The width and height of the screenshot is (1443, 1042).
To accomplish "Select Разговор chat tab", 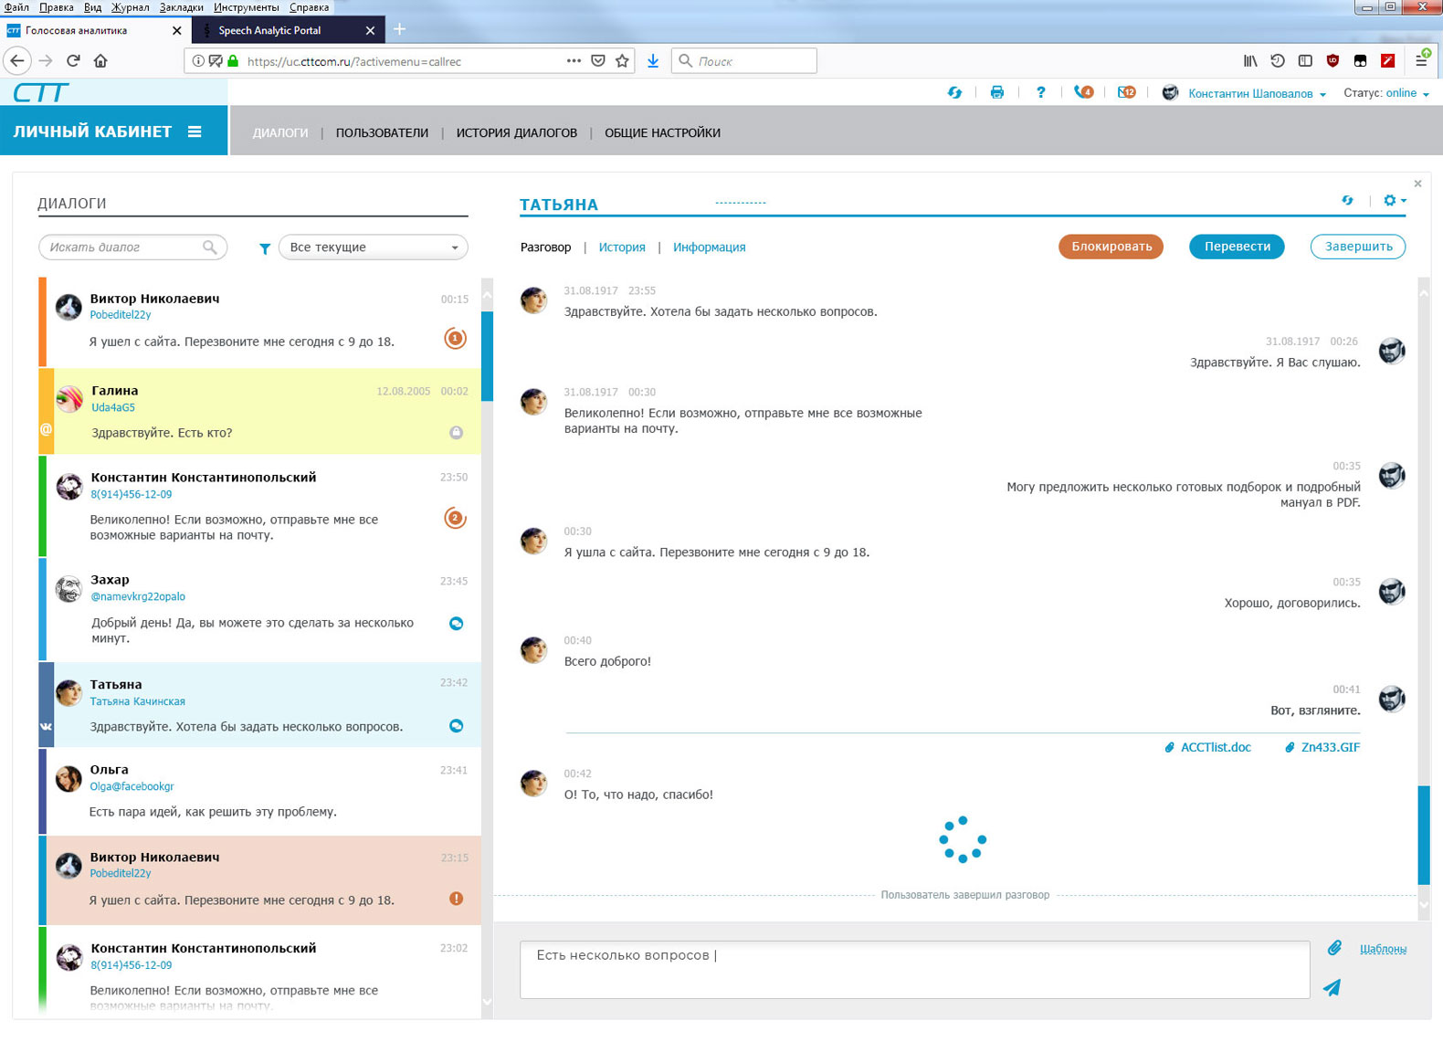I will click(x=545, y=247).
